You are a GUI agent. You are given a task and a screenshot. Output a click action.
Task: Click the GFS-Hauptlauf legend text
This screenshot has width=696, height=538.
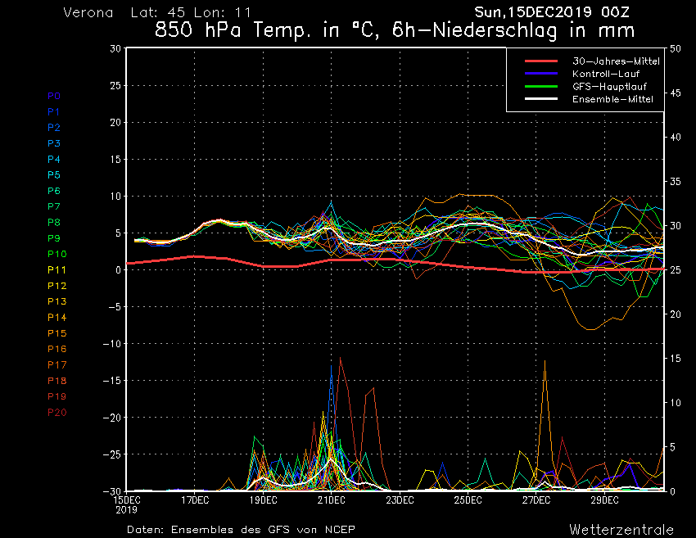(x=609, y=86)
